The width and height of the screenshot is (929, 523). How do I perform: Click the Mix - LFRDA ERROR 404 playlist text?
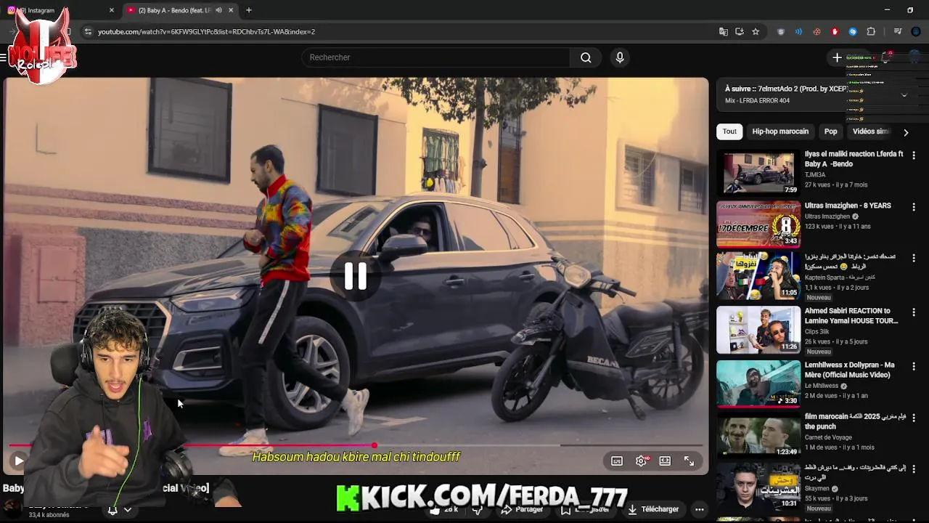[x=757, y=101]
